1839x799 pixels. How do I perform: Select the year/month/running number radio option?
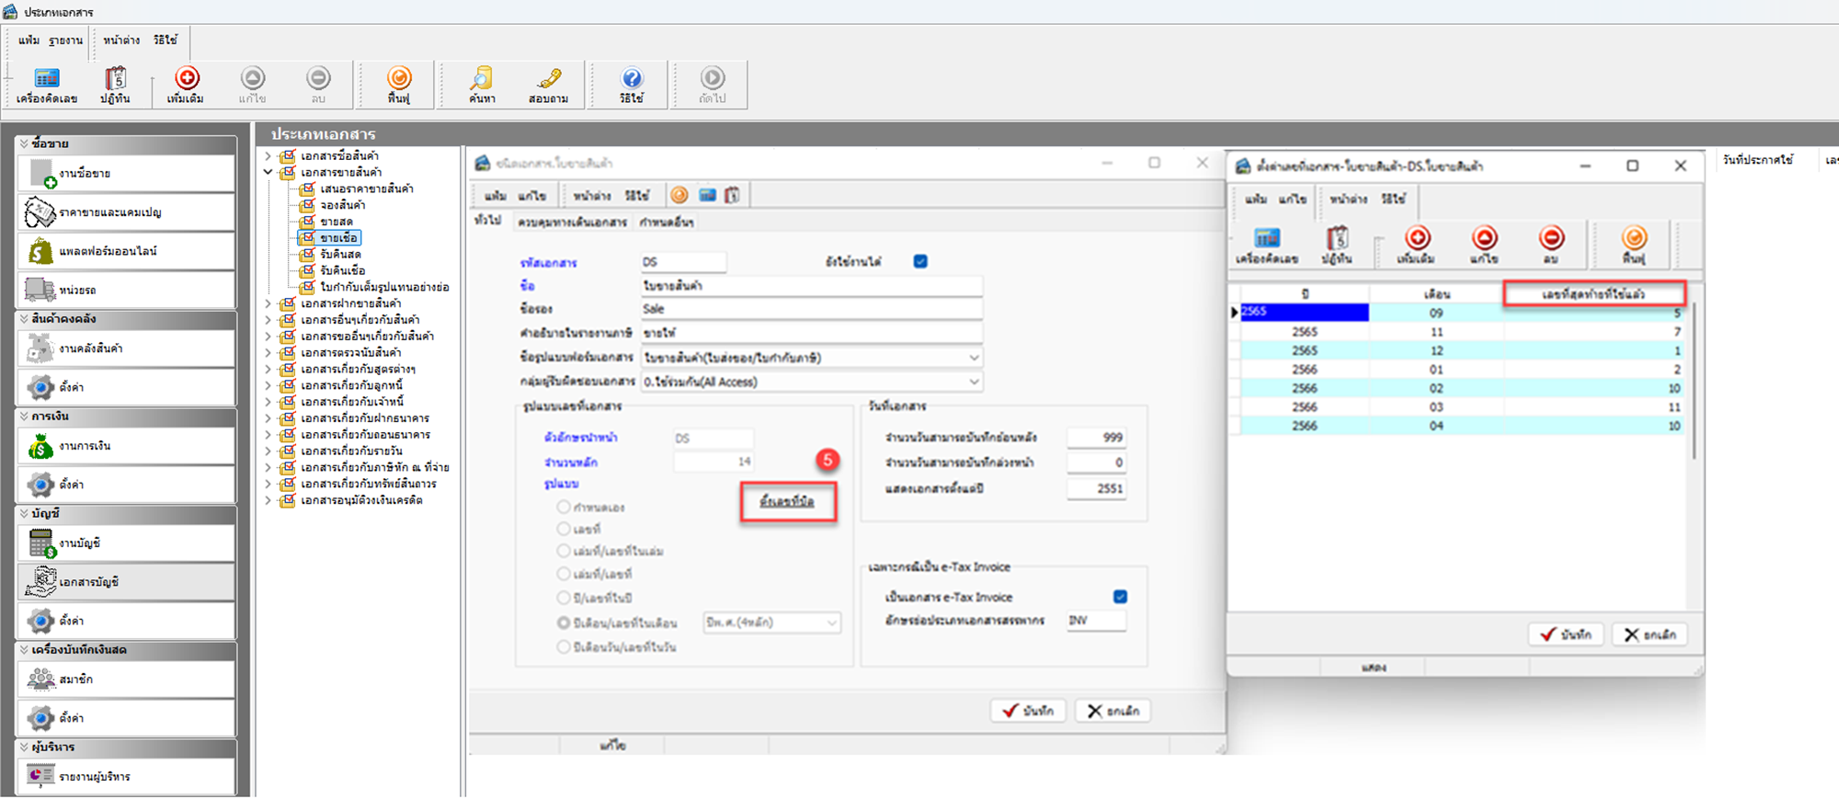(x=564, y=622)
